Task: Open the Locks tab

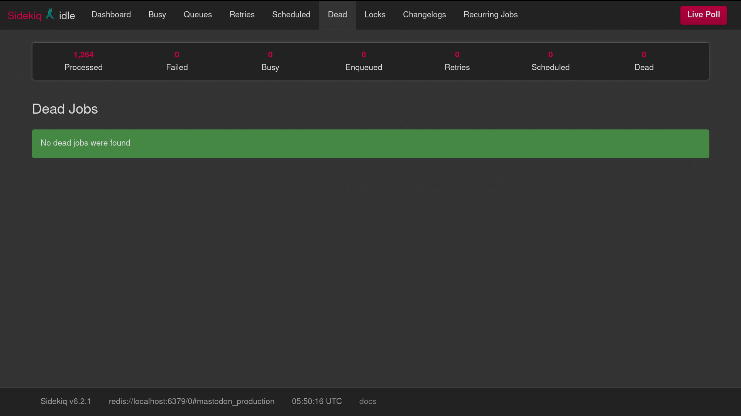Action: 375,15
